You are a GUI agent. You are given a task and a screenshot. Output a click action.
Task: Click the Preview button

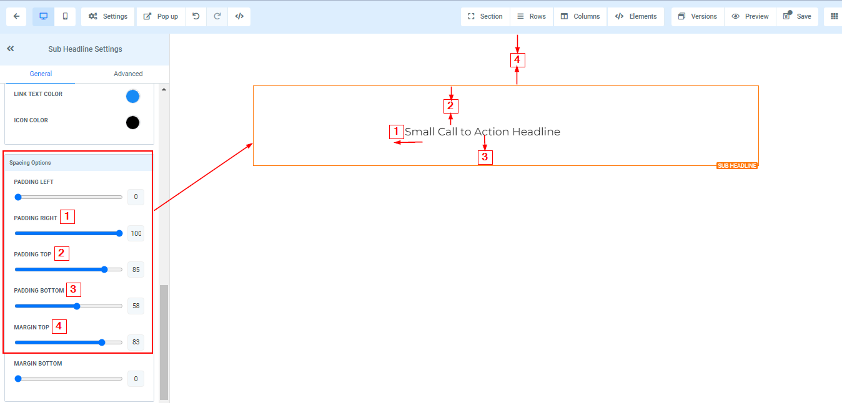[750, 16]
